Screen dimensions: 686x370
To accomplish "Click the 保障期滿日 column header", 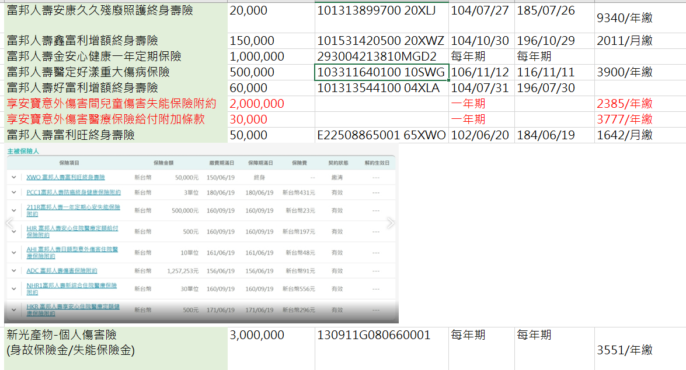I will [260, 163].
